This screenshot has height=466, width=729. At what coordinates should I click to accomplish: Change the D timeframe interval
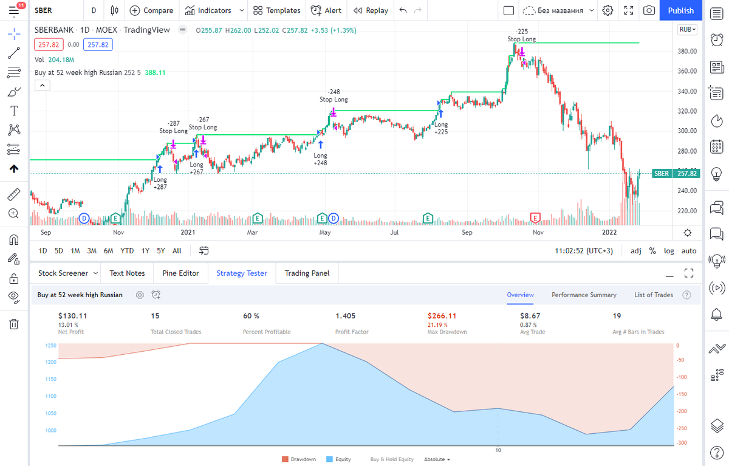pyautogui.click(x=93, y=10)
